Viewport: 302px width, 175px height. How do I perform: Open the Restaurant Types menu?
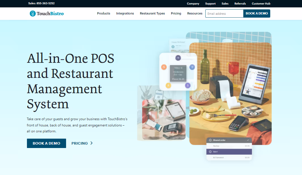pos(152,14)
